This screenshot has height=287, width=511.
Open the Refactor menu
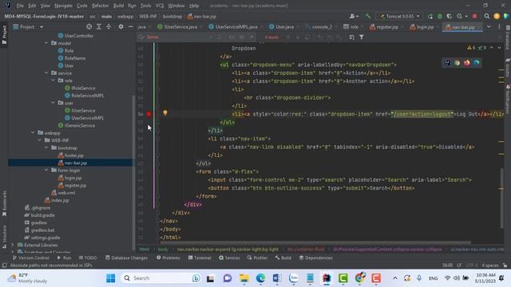tap(100, 6)
